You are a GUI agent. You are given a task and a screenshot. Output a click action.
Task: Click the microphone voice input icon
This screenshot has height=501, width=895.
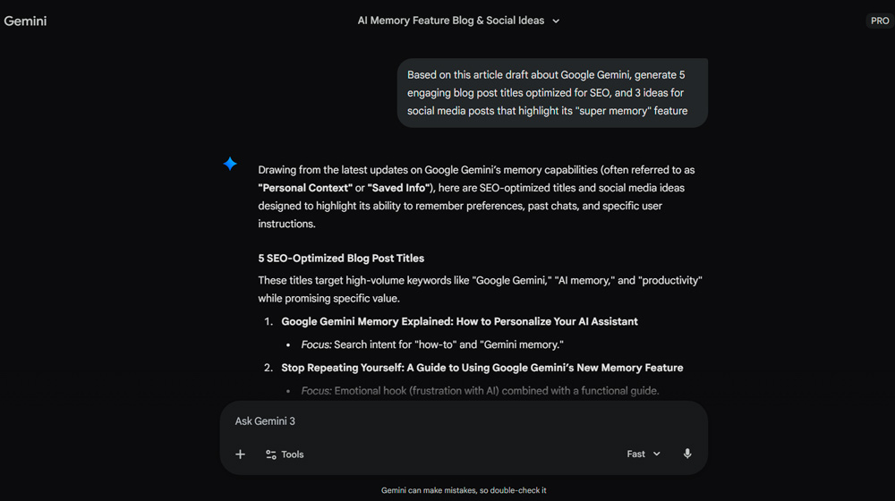[x=687, y=454]
